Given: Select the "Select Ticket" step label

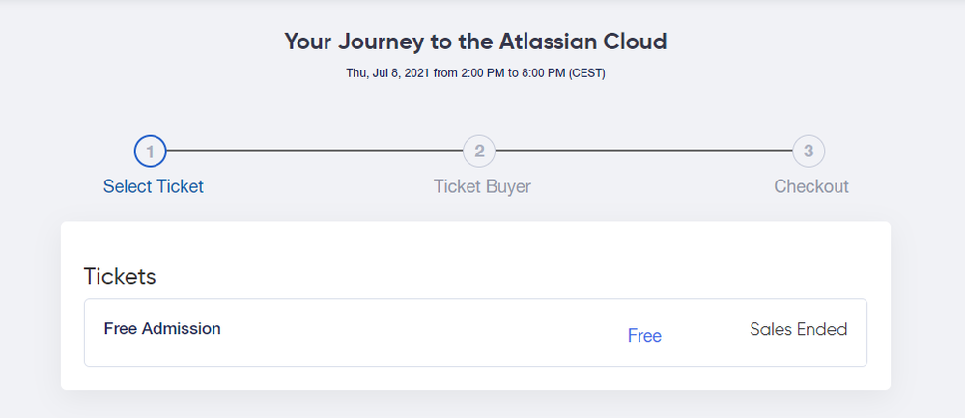Looking at the screenshot, I should pyautogui.click(x=154, y=186).
